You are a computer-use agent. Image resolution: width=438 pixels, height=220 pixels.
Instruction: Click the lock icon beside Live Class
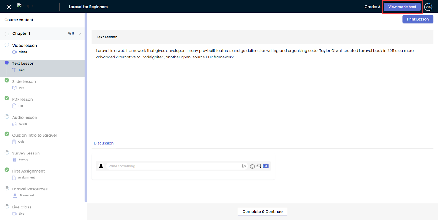[7, 206]
